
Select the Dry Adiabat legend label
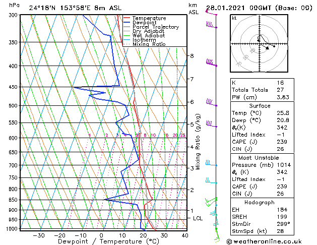click(x=148, y=31)
